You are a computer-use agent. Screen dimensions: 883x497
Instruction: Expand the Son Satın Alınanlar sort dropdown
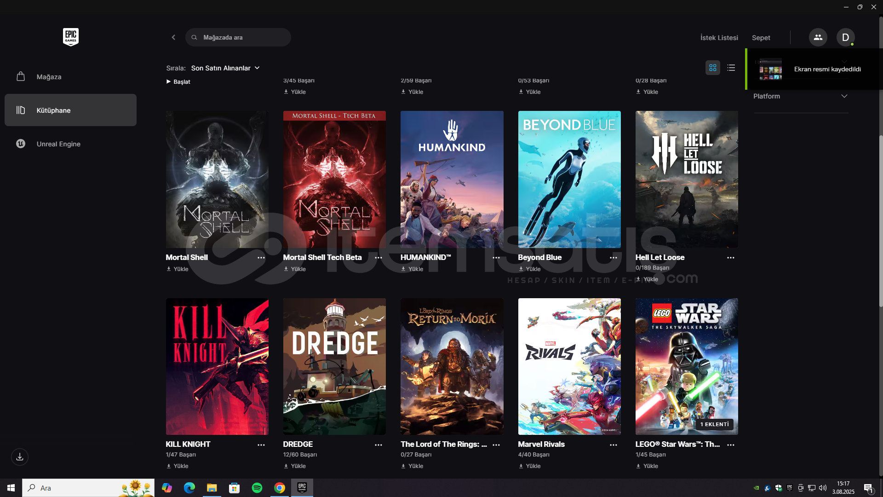[225, 68]
